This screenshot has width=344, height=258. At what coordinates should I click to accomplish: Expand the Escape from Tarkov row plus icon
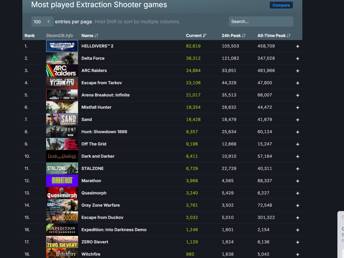pyautogui.click(x=298, y=83)
